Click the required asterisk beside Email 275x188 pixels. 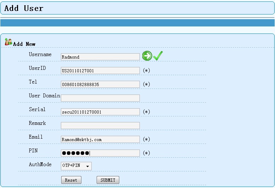tap(147, 139)
